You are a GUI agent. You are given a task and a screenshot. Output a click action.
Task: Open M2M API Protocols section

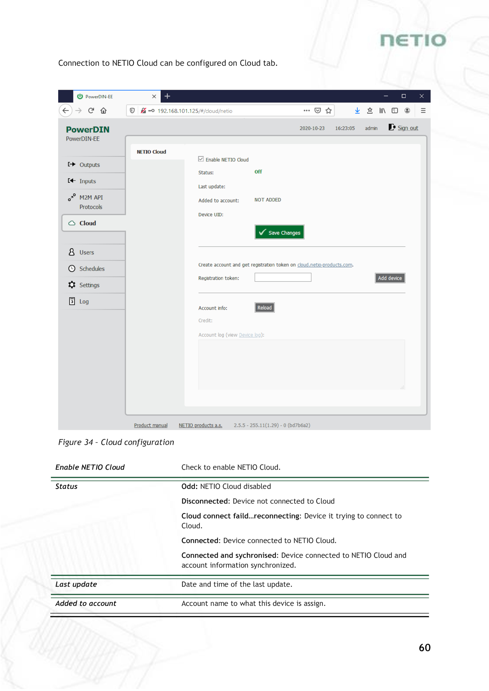pos(91,202)
